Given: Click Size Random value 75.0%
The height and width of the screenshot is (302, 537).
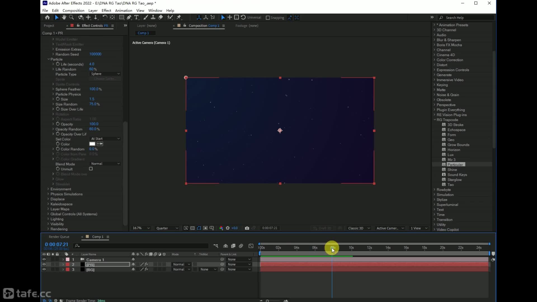Looking at the screenshot, I should point(95,104).
